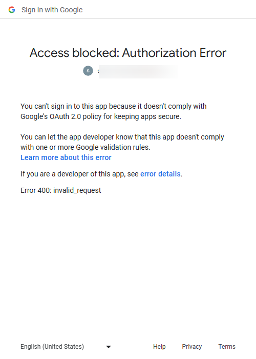
Task: Click the round S account avatar
Action: pos(88,71)
